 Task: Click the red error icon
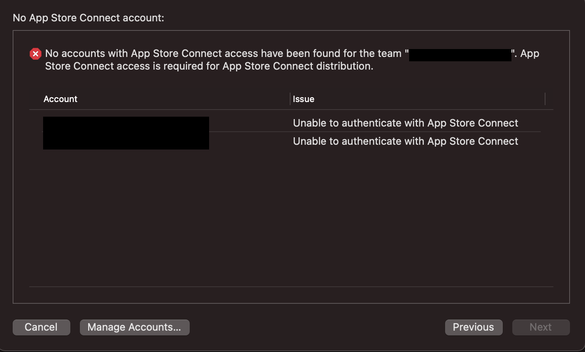(x=36, y=54)
